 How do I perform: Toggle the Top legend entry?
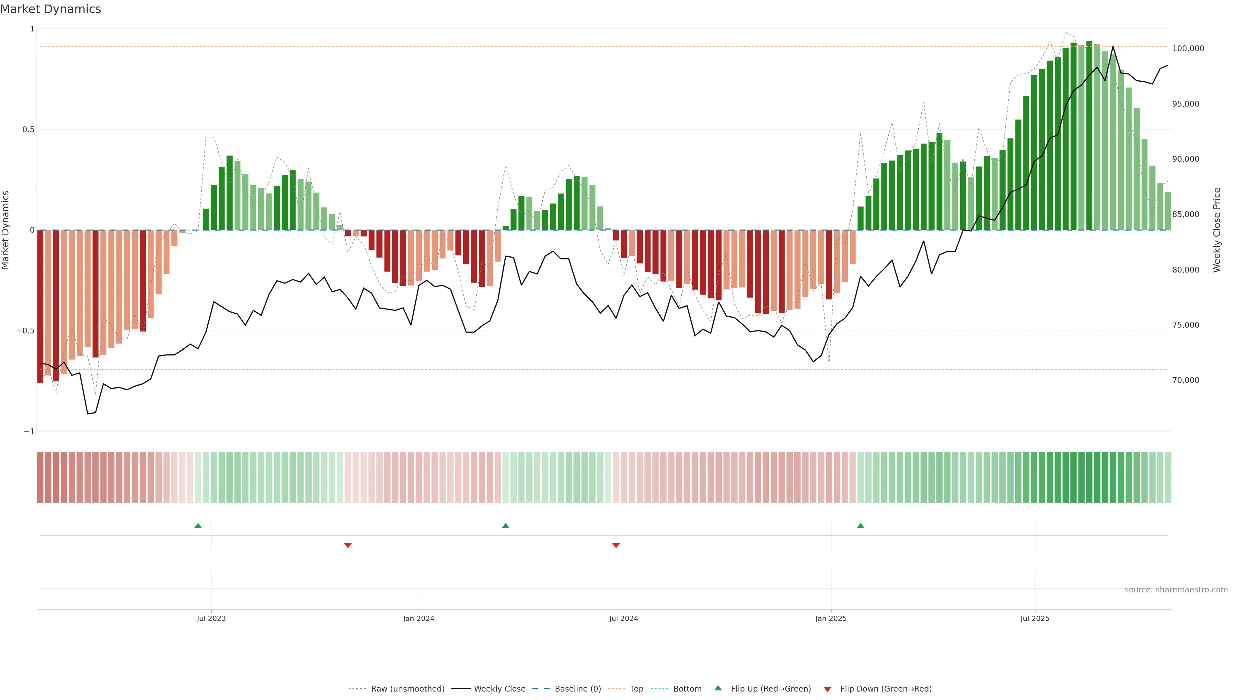tap(637, 689)
